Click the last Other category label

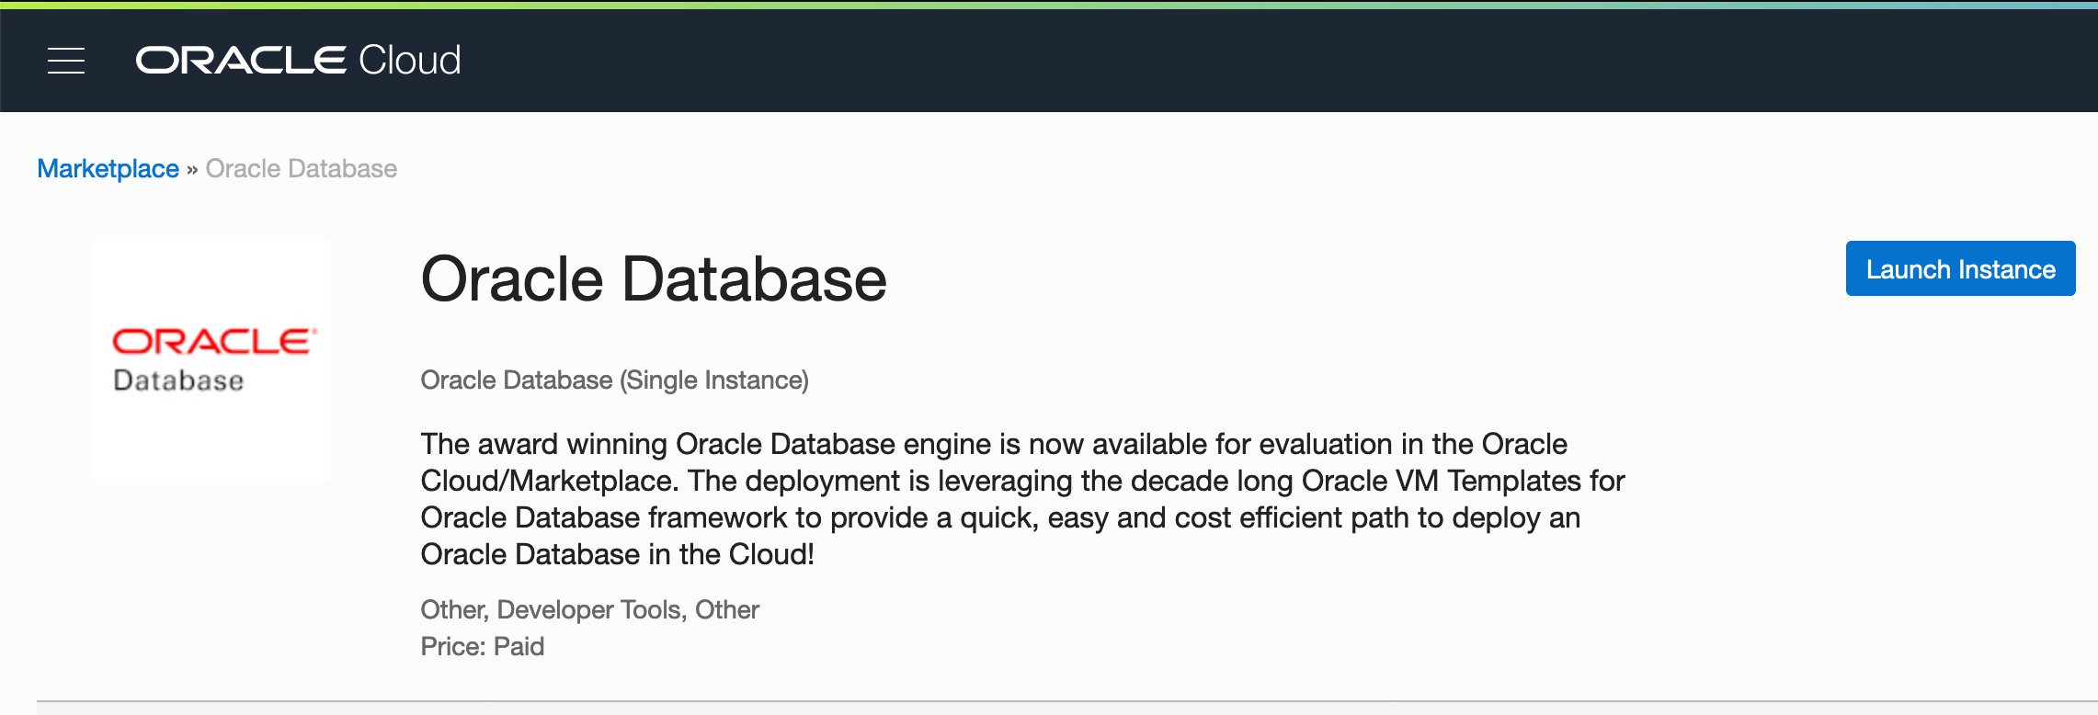[726, 610]
